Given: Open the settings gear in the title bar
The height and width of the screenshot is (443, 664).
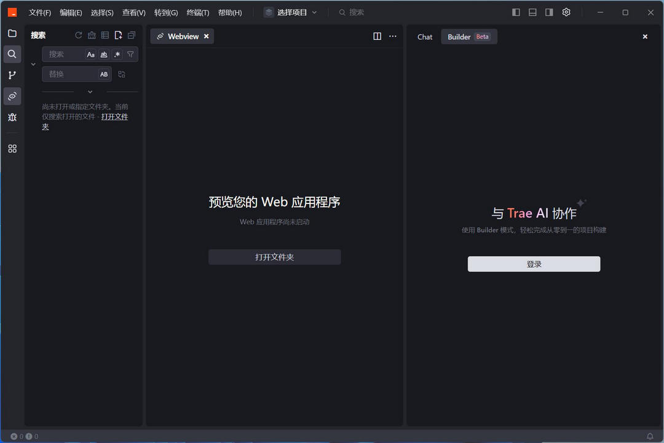Looking at the screenshot, I should click(x=566, y=12).
